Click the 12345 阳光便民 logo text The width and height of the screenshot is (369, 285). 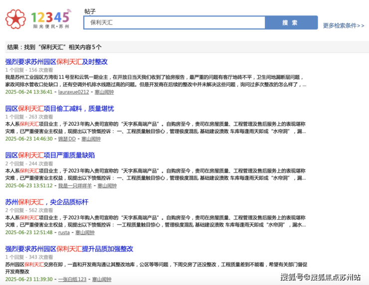click(x=50, y=19)
